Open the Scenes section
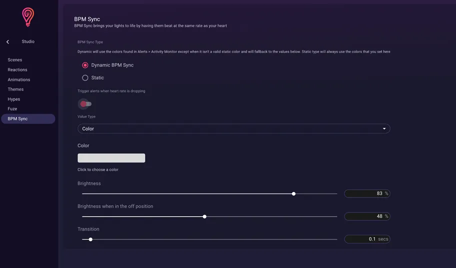 (15, 60)
